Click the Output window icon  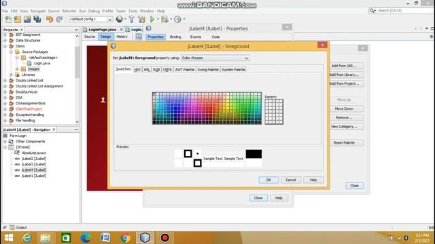(x=12, y=228)
